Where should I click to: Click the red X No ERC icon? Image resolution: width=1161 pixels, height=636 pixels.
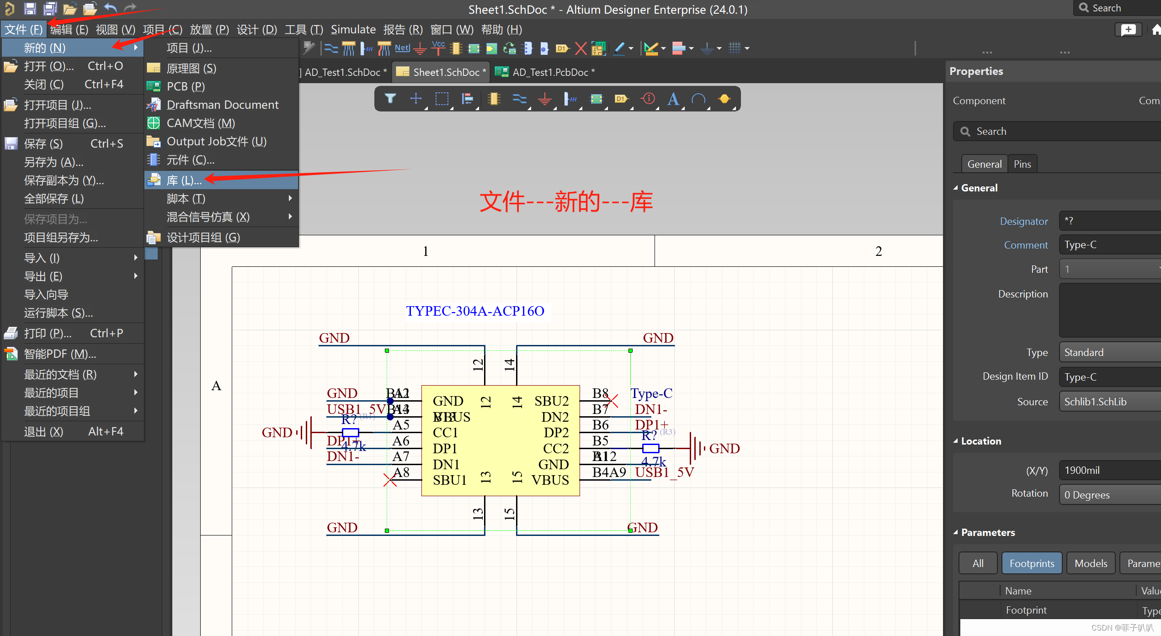point(580,48)
